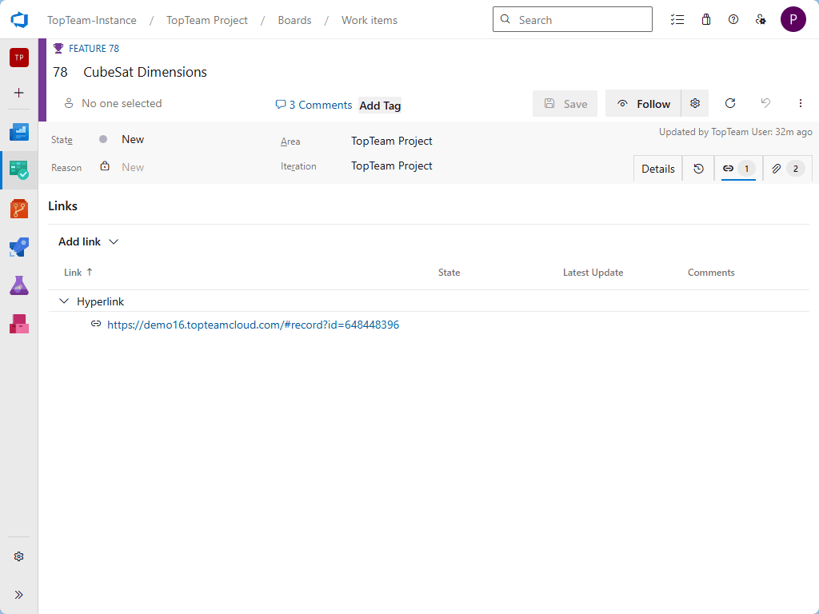The height and width of the screenshot is (614, 819).
Task: Open the Marketplace shopping bag icon
Action: [x=705, y=20]
